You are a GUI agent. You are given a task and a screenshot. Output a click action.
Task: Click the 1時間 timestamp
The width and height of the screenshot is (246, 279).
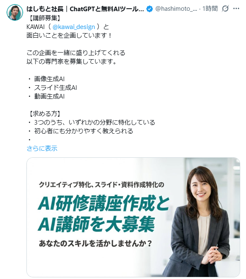click(210, 9)
